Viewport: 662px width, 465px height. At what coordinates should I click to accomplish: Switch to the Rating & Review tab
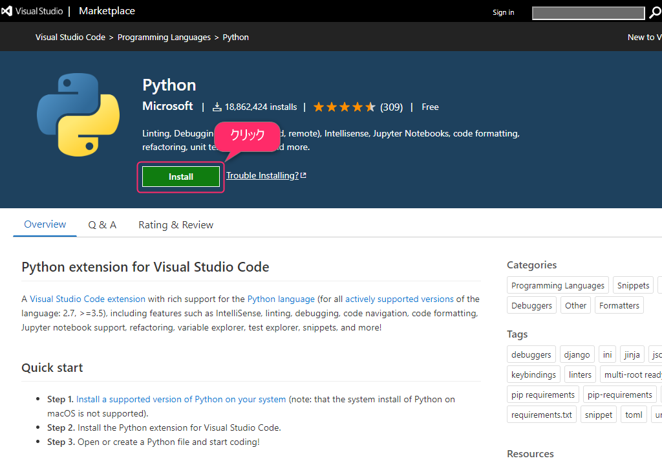176,224
